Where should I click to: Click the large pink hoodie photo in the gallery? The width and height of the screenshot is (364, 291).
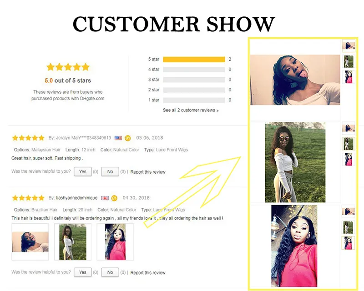[294, 246]
